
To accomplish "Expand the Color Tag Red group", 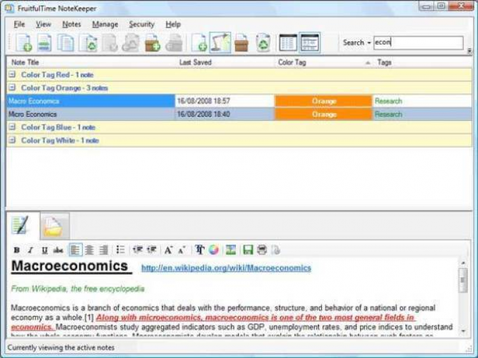I will coord(12,74).
